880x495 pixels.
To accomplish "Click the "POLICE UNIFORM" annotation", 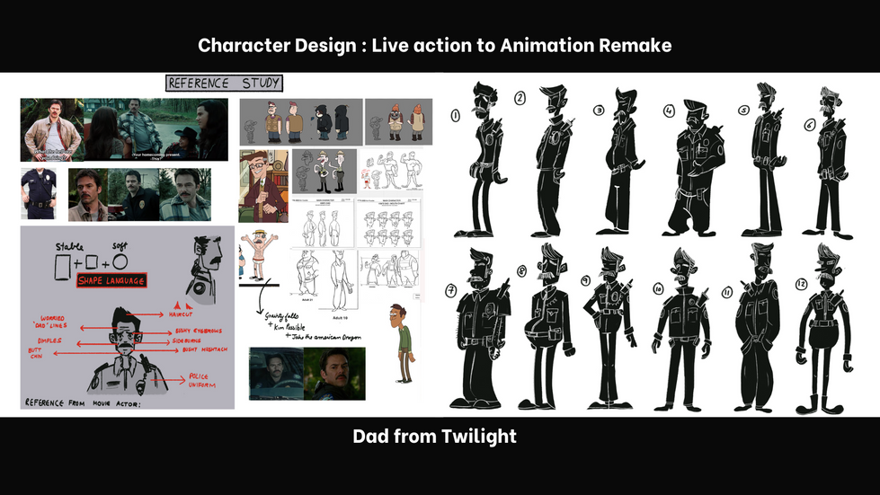I will pyautogui.click(x=202, y=381).
